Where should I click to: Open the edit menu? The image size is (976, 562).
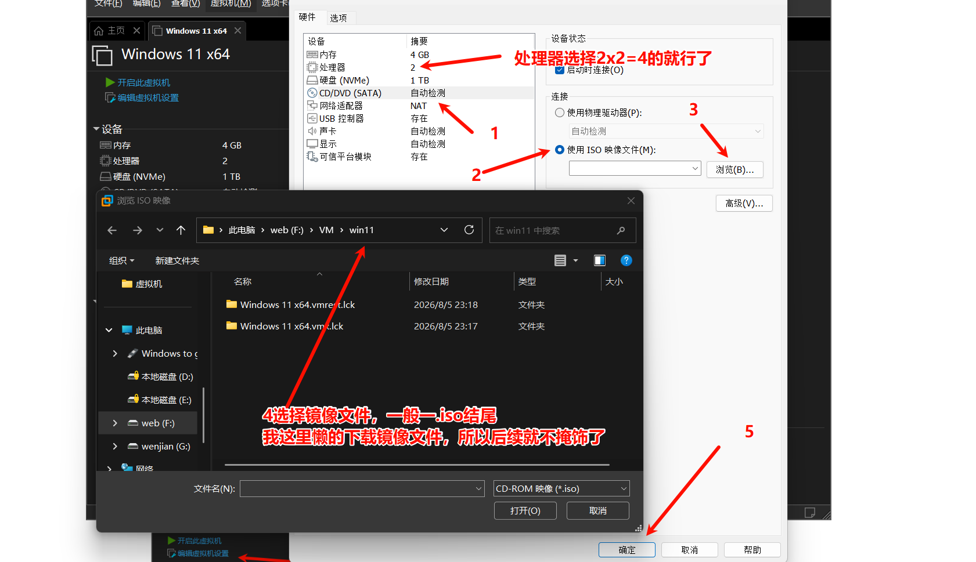tap(146, 3)
